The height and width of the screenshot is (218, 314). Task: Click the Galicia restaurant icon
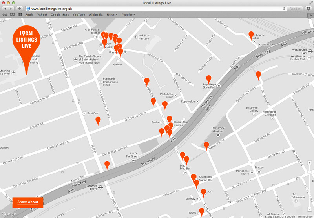point(119,60)
